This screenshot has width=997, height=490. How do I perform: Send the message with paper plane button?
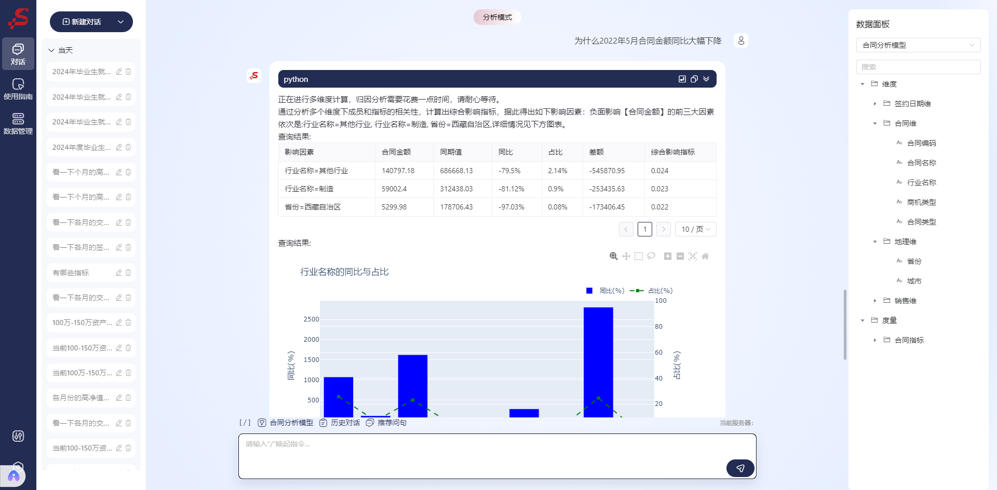pos(740,468)
